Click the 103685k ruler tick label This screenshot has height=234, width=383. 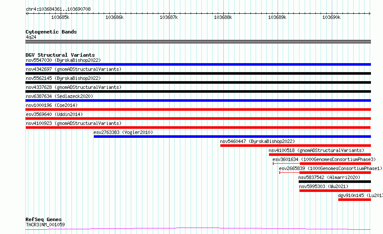click(x=60, y=17)
